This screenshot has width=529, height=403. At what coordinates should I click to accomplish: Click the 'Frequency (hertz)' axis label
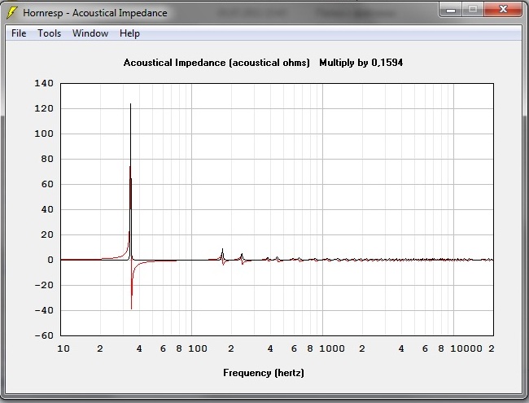click(x=264, y=373)
